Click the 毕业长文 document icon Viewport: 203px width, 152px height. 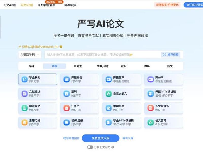pos(24,79)
